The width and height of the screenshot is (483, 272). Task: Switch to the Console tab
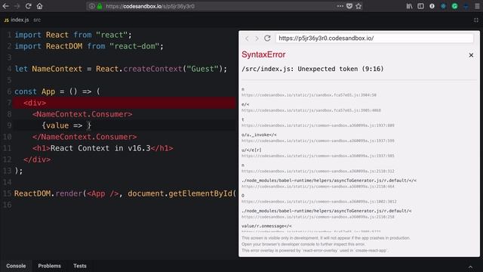(16, 266)
